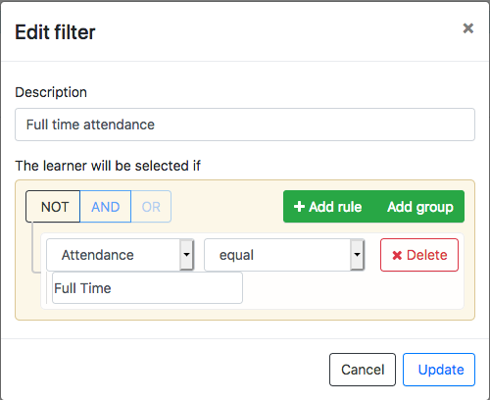Toggle the NOT condition

53,207
